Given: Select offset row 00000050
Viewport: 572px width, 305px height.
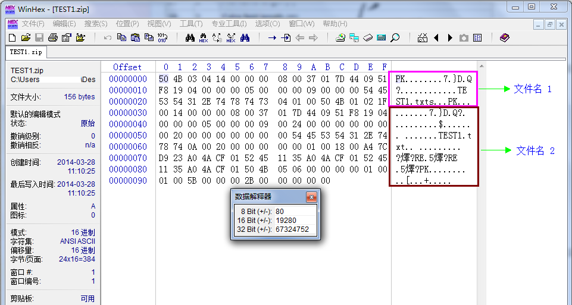Looking at the screenshot, I should click(128, 136).
